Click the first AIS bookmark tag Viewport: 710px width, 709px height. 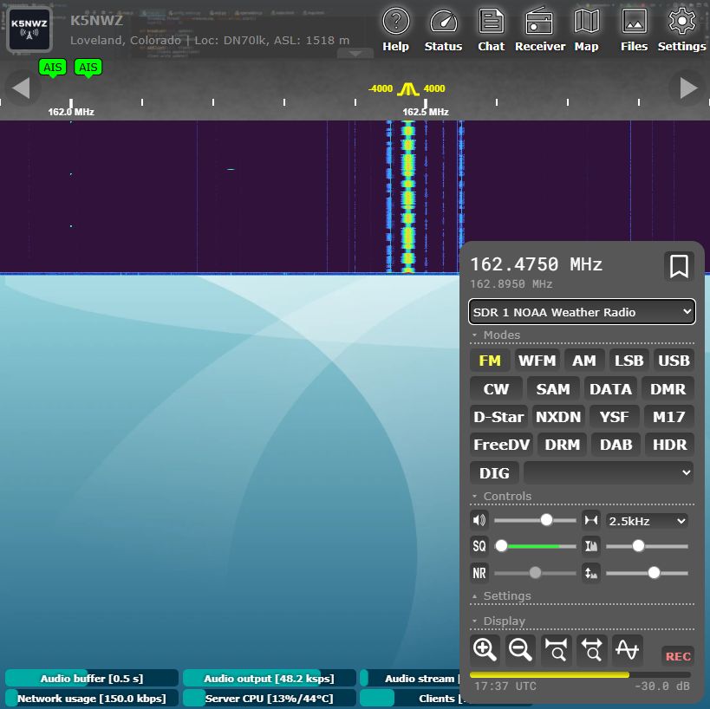(x=53, y=68)
